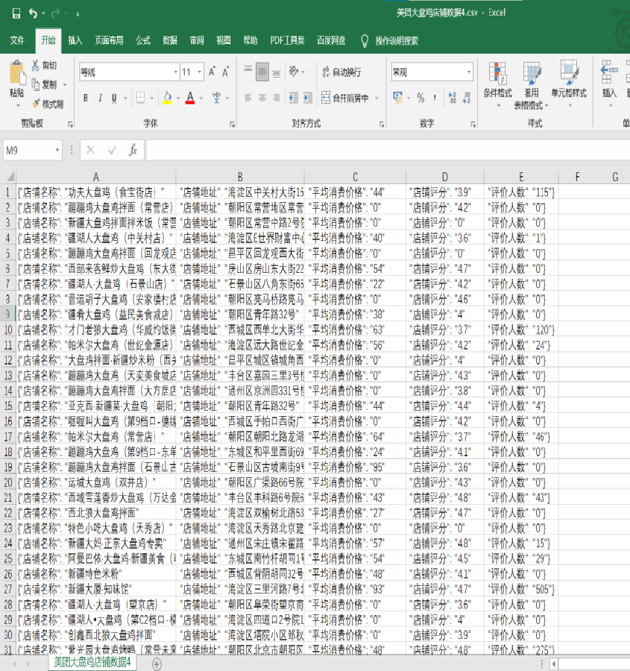Align cell text left
The image size is (630, 671).
tap(248, 98)
